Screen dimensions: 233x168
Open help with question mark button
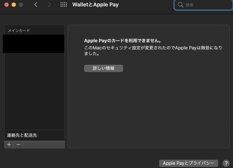coord(226,163)
